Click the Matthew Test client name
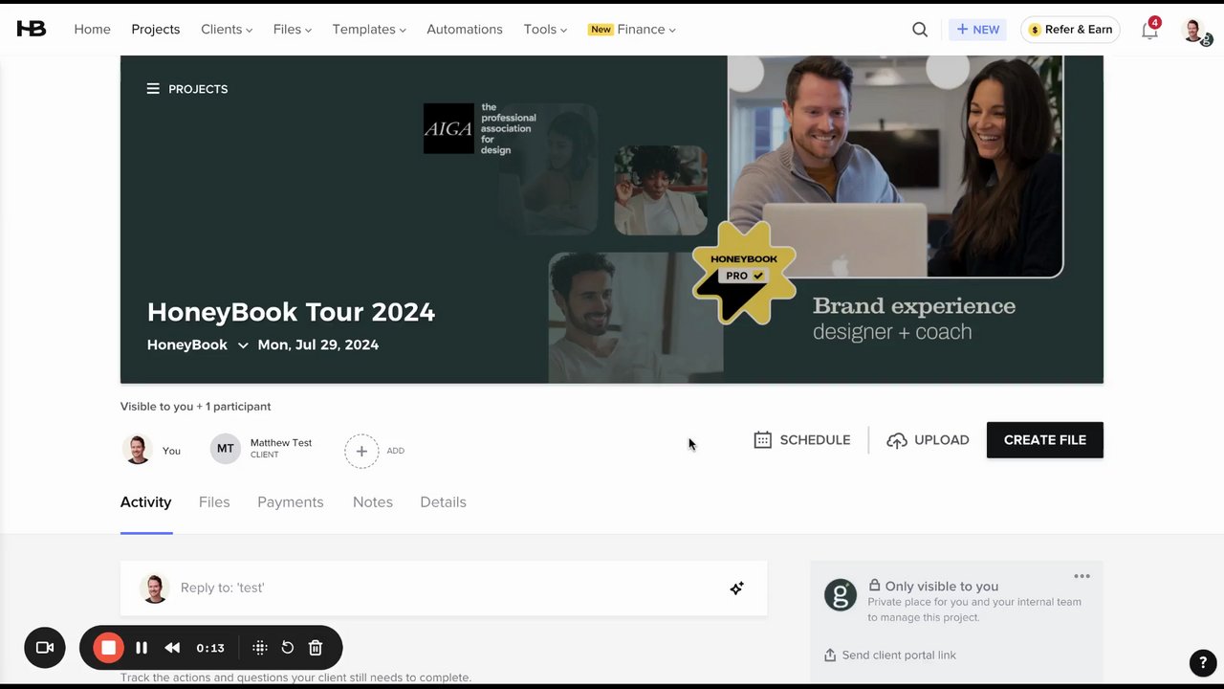1224x689 pixels. click(281, 443)
